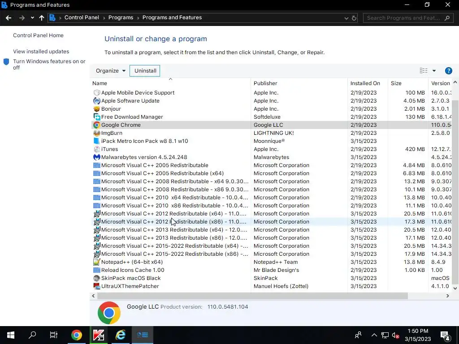Click the iTunes program icon
Image resolution: width=459 pixels, height=344 pixels.
point(97,149)
